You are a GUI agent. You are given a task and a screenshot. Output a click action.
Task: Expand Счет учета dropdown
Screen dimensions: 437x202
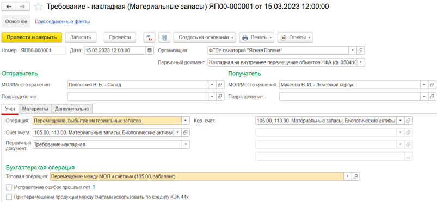178,132
